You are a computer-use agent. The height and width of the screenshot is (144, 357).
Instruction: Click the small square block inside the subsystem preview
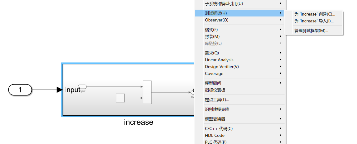coord(120,98)
